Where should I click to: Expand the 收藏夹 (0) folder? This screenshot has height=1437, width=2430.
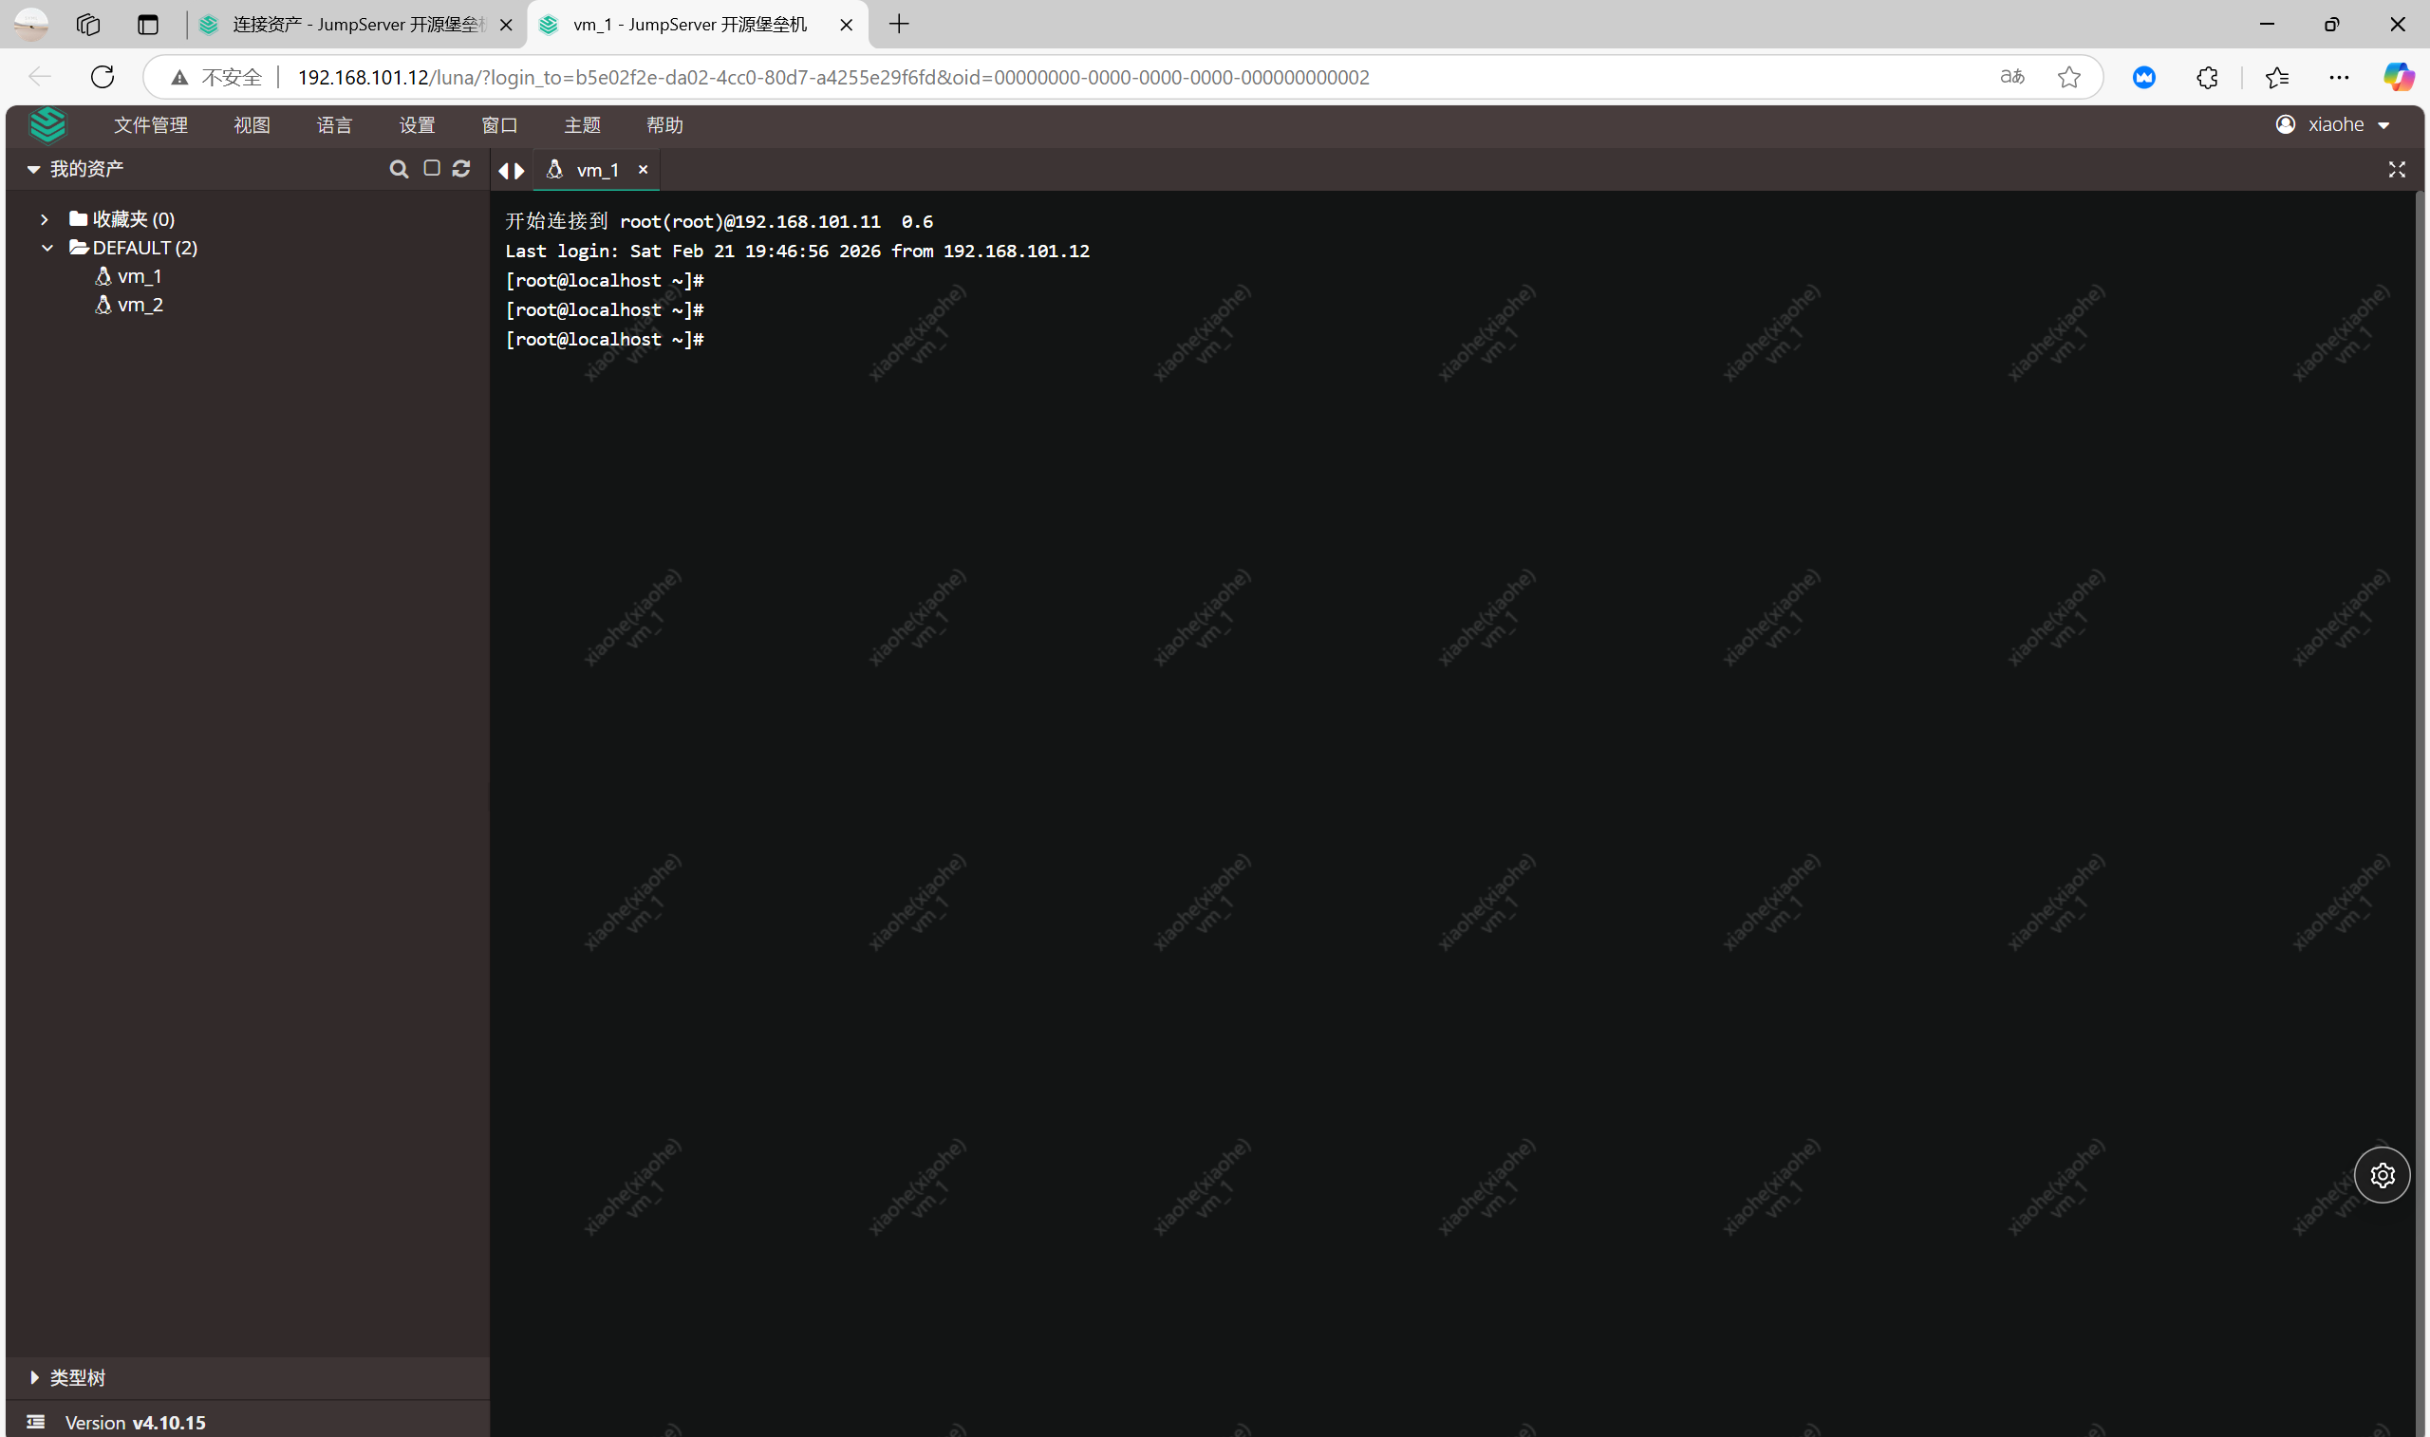click(x=45, y=220)
